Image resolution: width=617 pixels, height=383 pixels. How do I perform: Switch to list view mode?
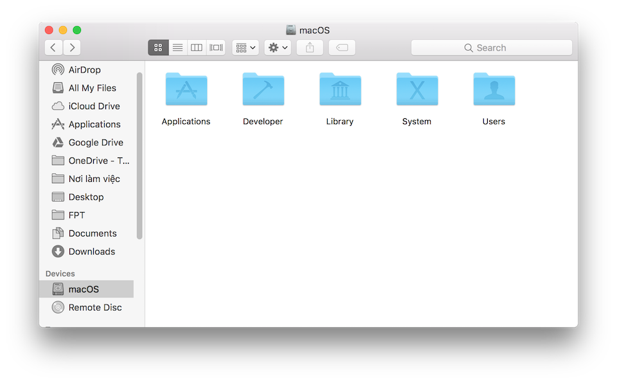[x=177, y=48]
